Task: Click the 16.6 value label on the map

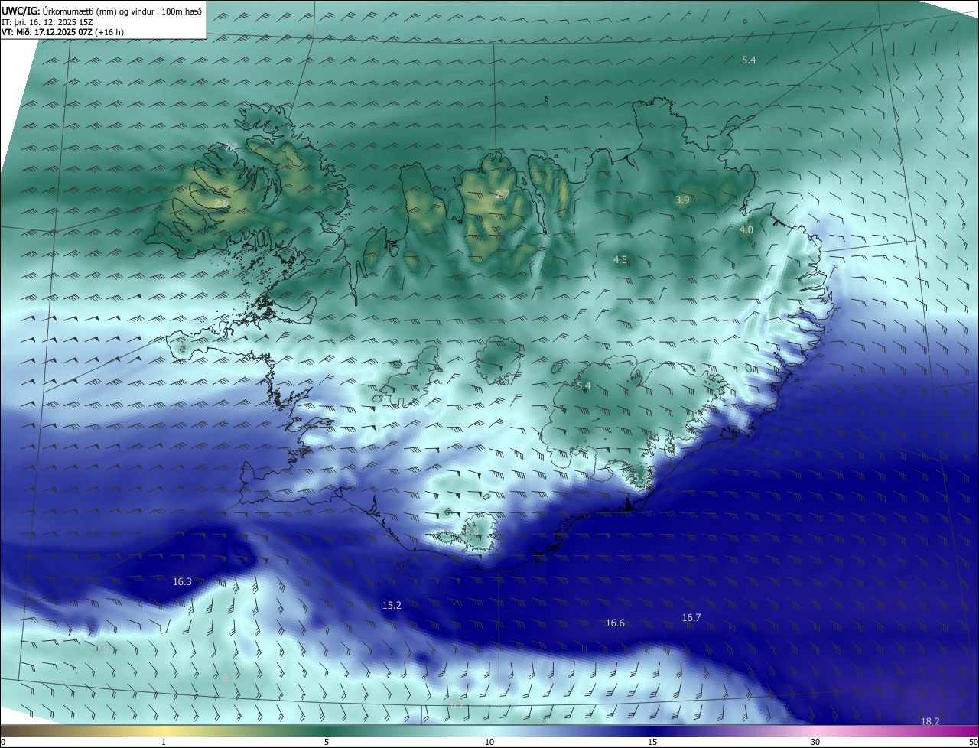Action: pyautogui.click(x=615, y=623)
